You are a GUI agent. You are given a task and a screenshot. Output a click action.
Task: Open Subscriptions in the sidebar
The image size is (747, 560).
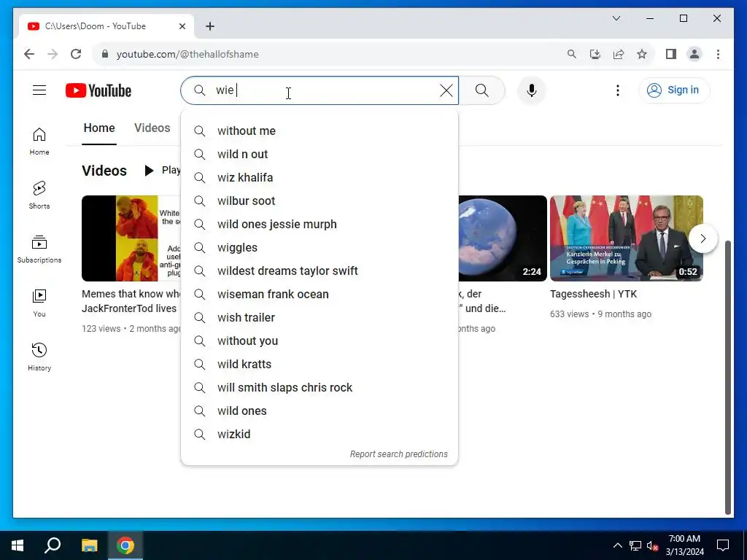tap(39, 249)
